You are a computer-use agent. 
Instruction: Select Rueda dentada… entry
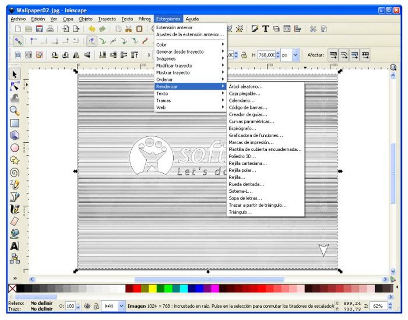pos(266,184)
